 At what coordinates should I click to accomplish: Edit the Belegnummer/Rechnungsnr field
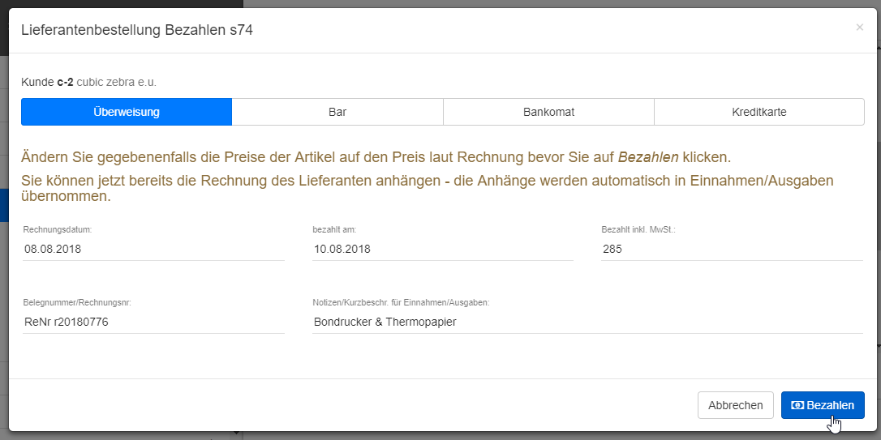click(153, 322)
